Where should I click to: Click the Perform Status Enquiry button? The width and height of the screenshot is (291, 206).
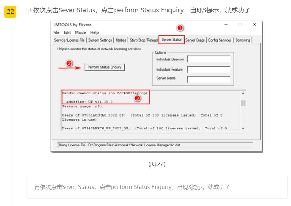[105, 67]
